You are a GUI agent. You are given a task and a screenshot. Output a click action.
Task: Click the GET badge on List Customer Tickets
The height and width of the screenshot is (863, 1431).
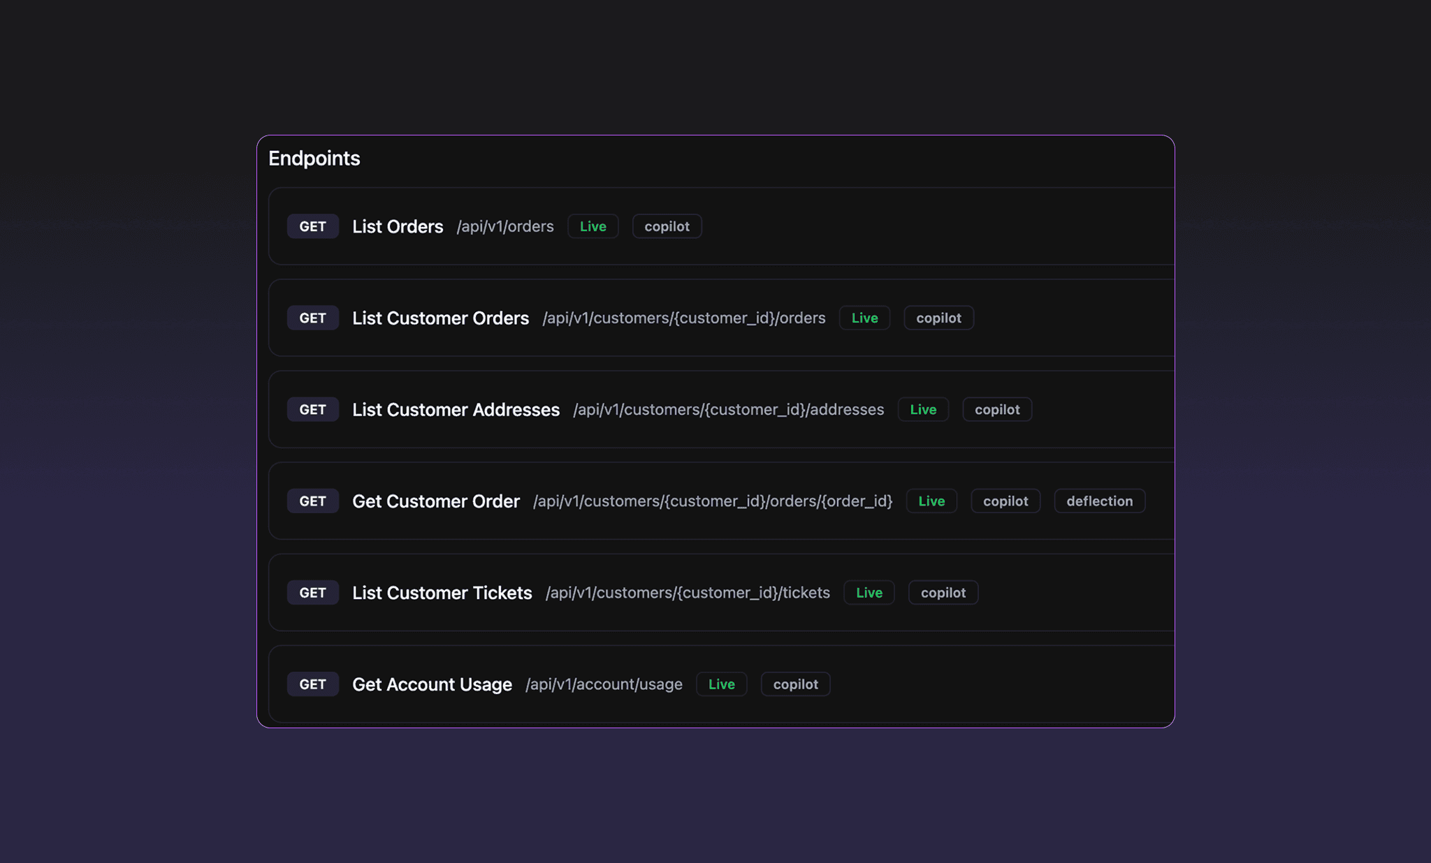[312, 592]
